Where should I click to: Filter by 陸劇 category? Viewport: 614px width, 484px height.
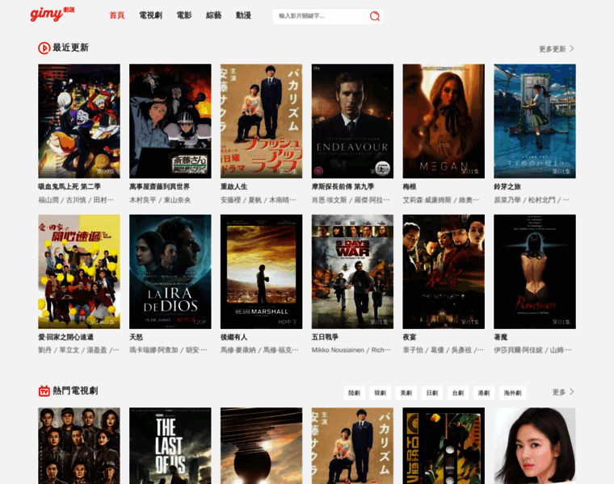[355, 393]
